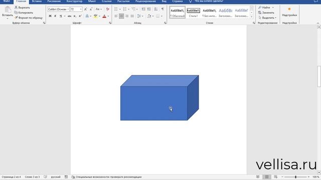
Task: Apply the No Spacing (Без инте...) style
Action: [x=209, y=12]
